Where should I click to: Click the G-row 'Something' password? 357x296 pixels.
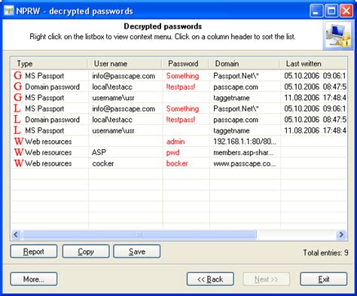(x=182, y=76)
